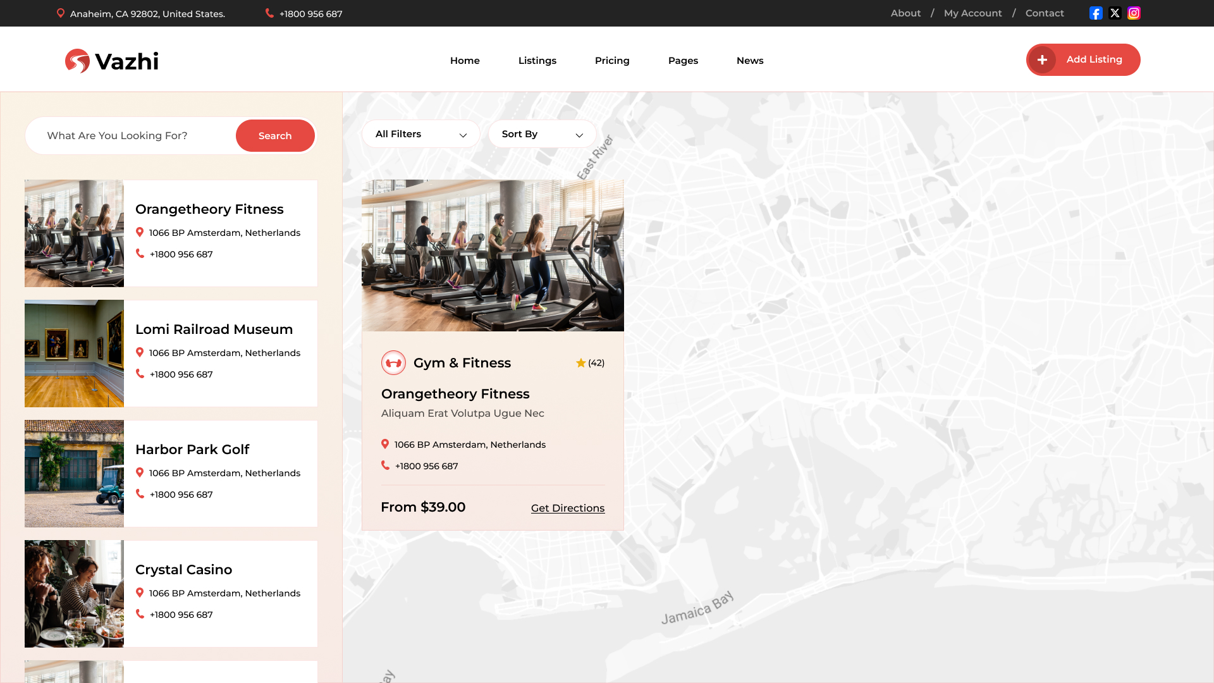The image size is (1214, 683).
Task: Open the My Account link in the top bar
Action: (972, 13)
